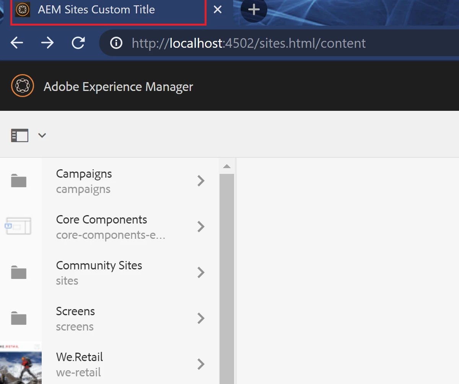Reload the page with refresh icon
The image size is (459, 384).
pos(78,43)
